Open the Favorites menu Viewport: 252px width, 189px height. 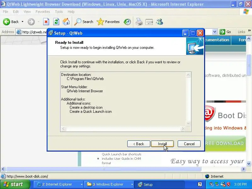(43, 12)
